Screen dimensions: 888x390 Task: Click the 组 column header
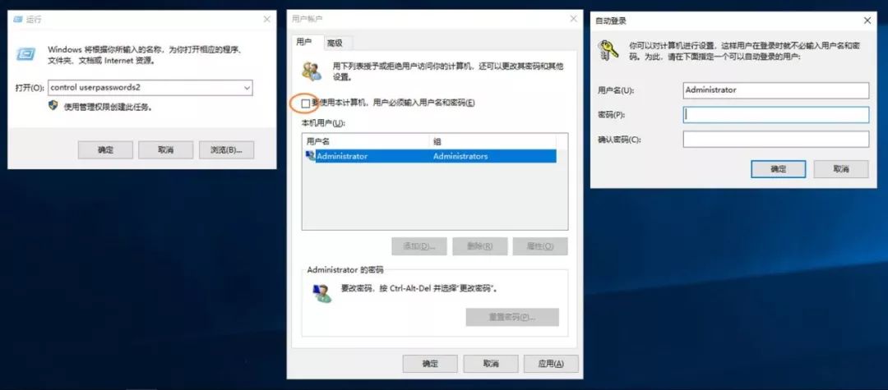click(493, 141)
